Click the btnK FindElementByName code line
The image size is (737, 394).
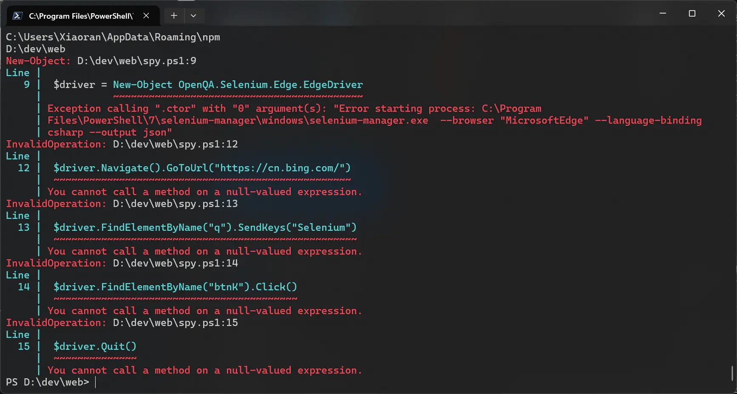pyautogui.click(x=175, y=287)
